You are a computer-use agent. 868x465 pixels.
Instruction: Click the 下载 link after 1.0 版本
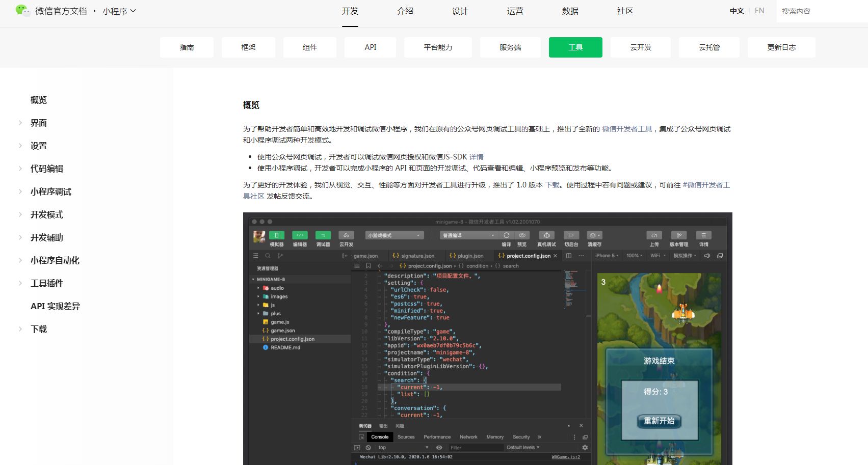tap(552, 185)
